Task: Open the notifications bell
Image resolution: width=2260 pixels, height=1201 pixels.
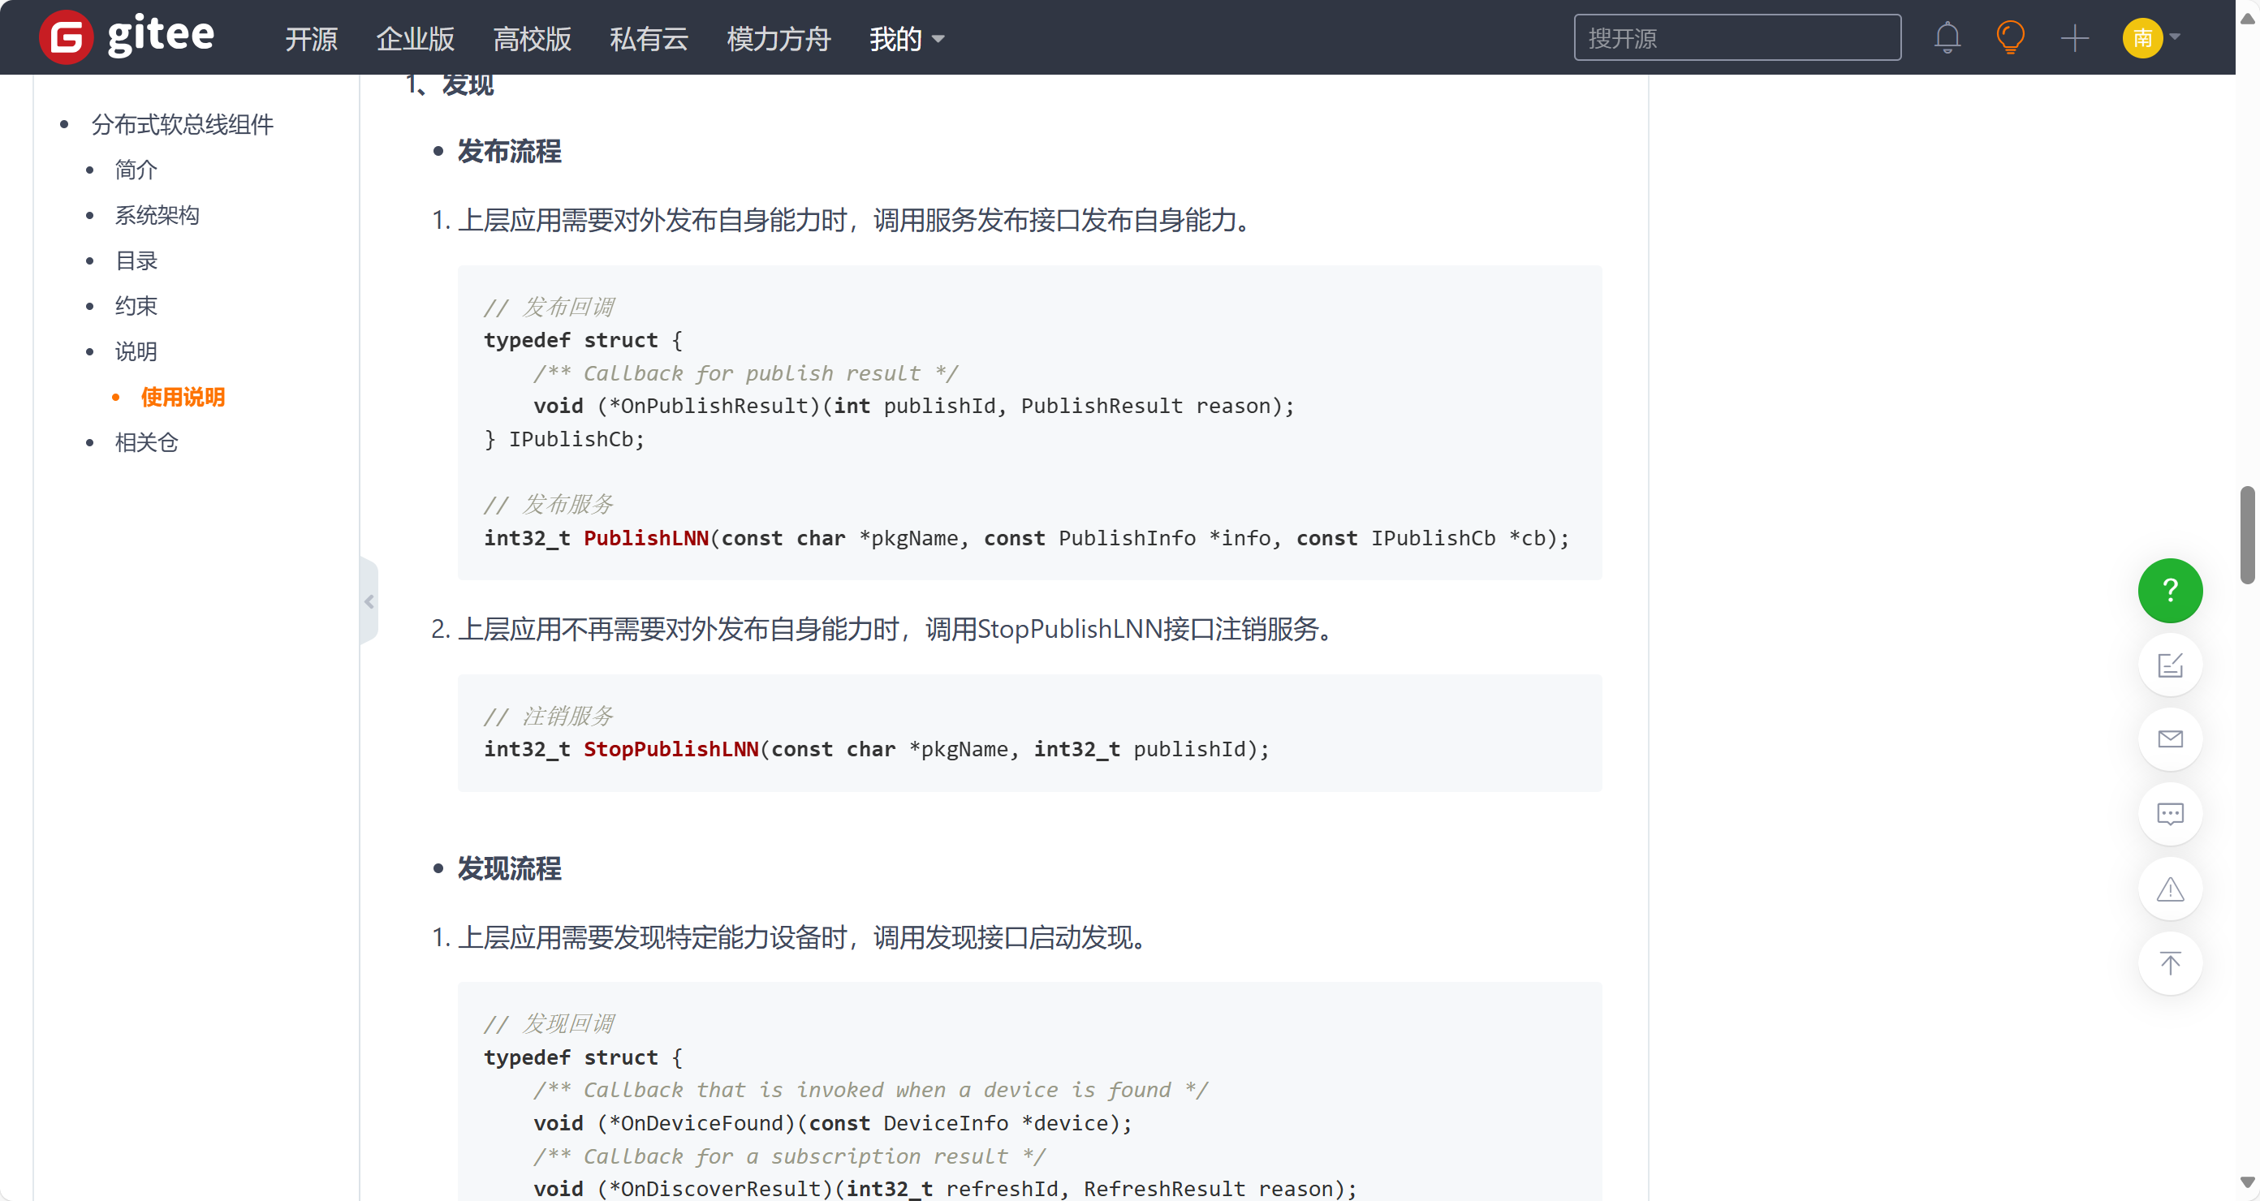Action: point(1947,37)
